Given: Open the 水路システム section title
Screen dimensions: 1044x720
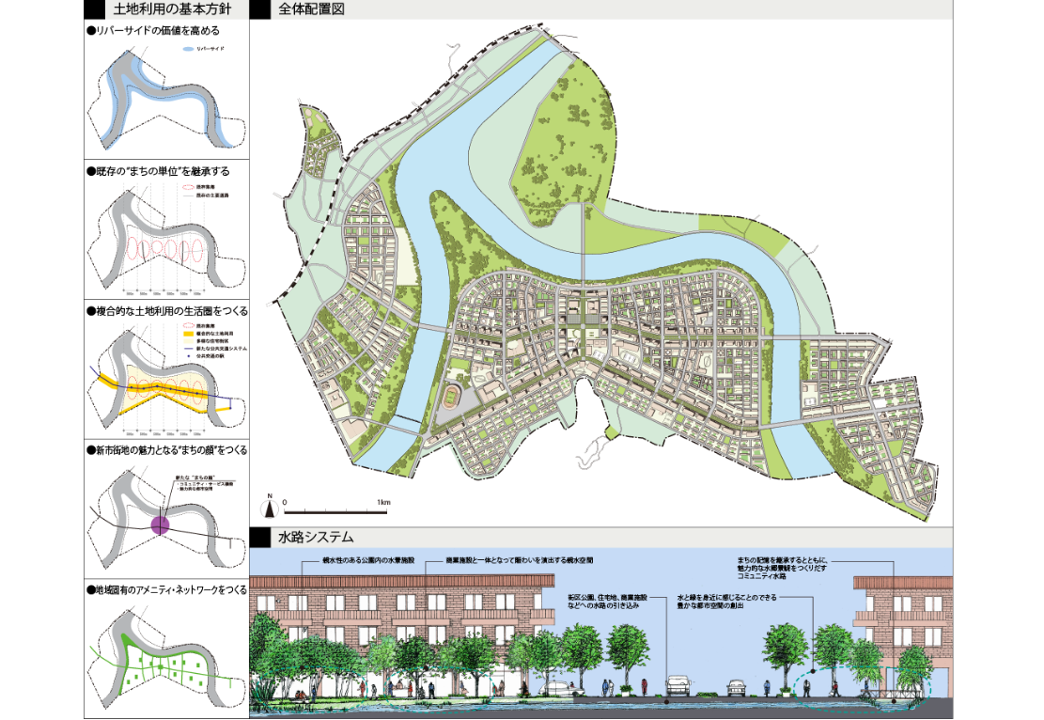Looking at the screenshot, I should click(316, 539).
